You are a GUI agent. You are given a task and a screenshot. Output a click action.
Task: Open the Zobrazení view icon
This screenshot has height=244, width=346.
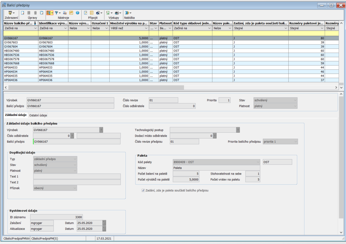(x=10, y=13)
